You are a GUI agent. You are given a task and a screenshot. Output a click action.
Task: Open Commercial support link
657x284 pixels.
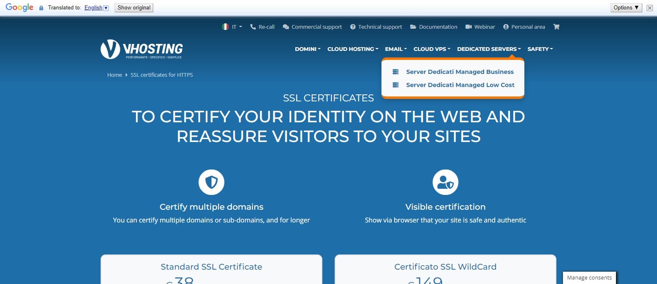[x=317, y=27]
